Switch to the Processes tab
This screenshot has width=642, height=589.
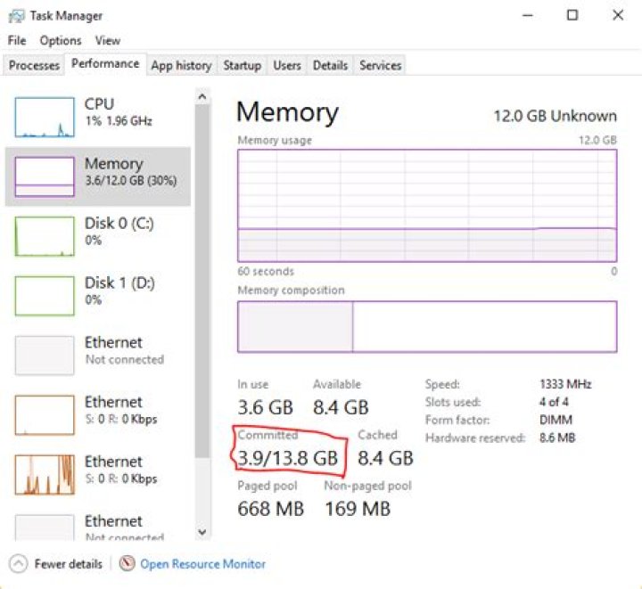coord(34,65)
